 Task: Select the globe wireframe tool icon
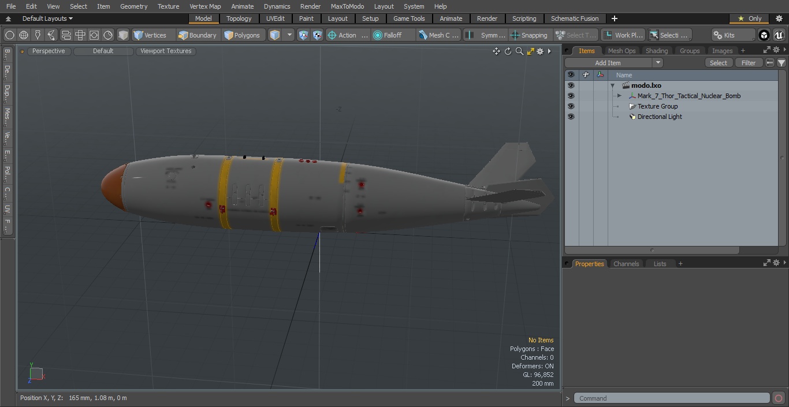(24, 35)
